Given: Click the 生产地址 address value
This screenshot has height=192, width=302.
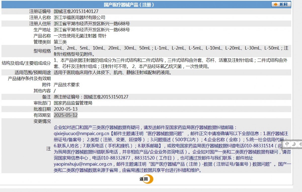Looking at the screenshot, I should [92, 30].
